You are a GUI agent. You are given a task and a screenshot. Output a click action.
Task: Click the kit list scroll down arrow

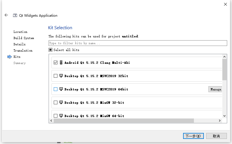[224, 116]
